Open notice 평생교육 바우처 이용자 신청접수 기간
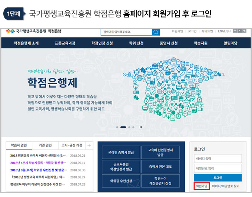 (37, 184)
